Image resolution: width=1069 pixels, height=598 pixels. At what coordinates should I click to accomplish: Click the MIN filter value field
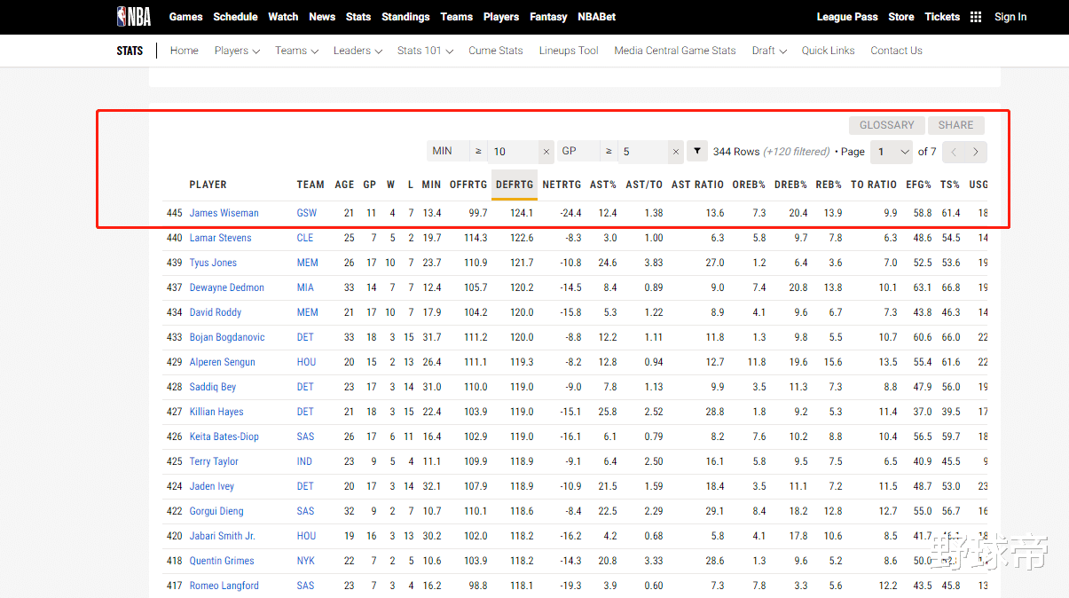514,152
